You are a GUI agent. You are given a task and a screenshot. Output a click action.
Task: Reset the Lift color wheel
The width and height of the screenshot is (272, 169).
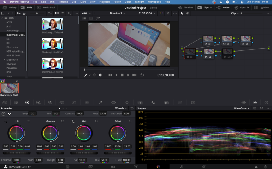[x=29, y=121]
